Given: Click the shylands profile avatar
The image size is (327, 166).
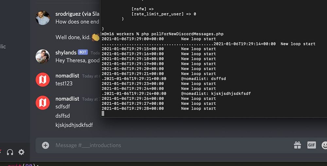Looking at the screenshot, I should [x=43, y=57].
